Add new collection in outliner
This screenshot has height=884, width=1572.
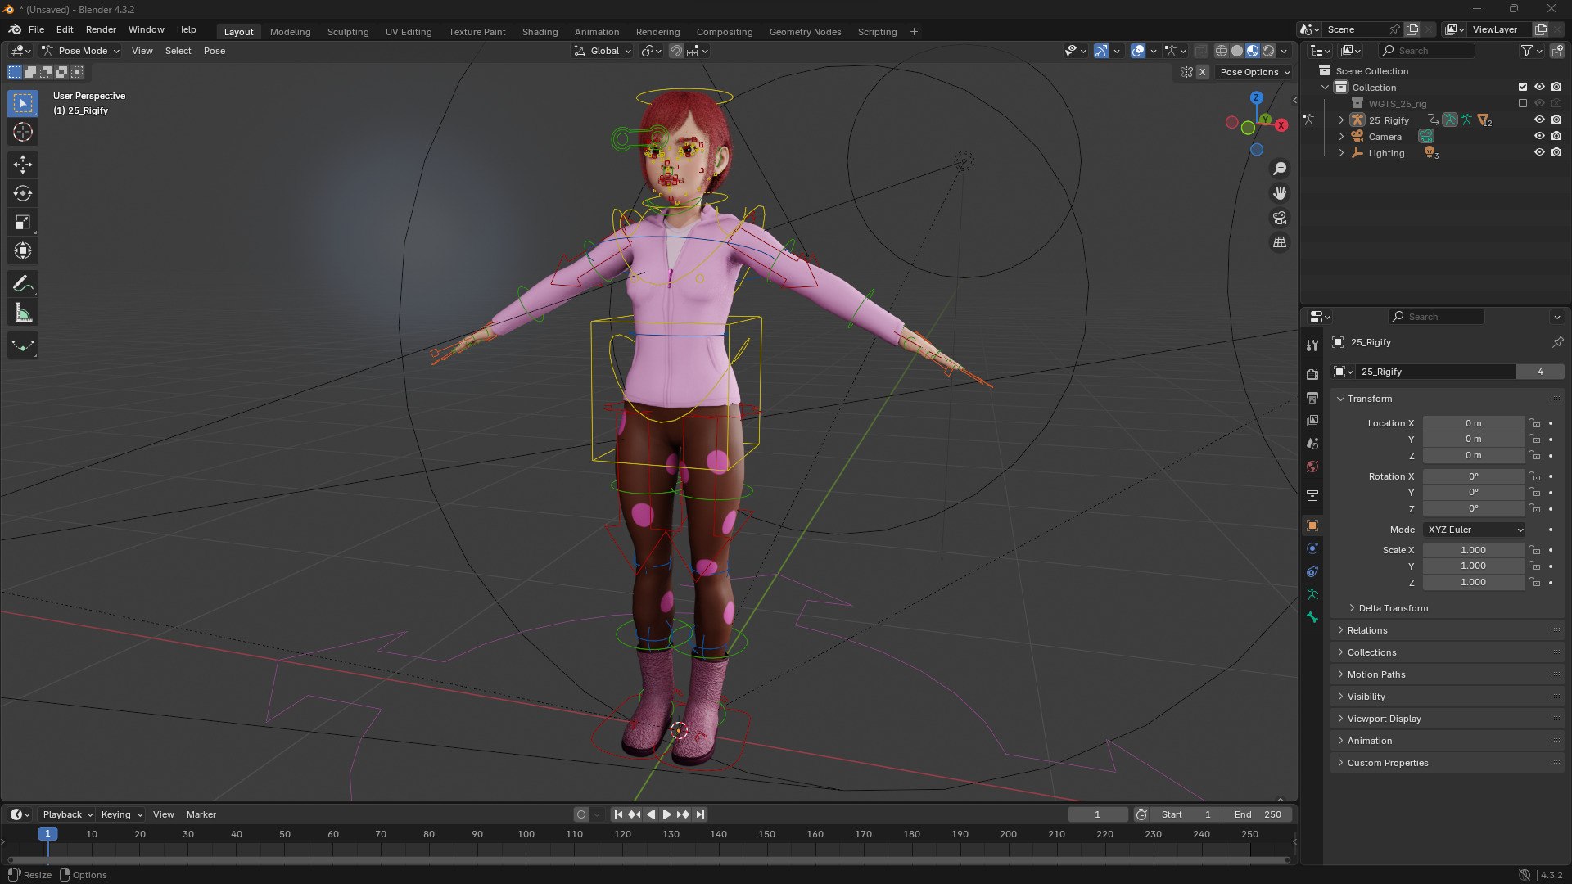(1557, 51)
